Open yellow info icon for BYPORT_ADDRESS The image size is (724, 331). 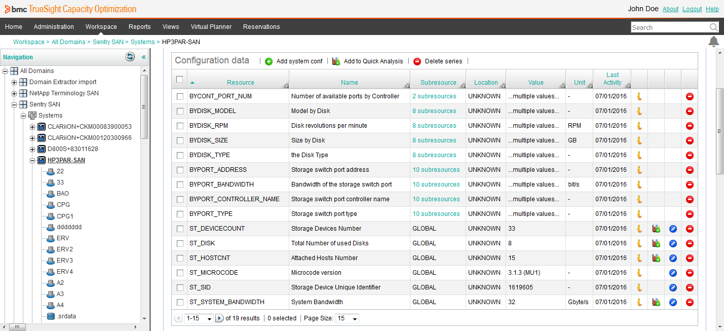(x=639, y=170)
